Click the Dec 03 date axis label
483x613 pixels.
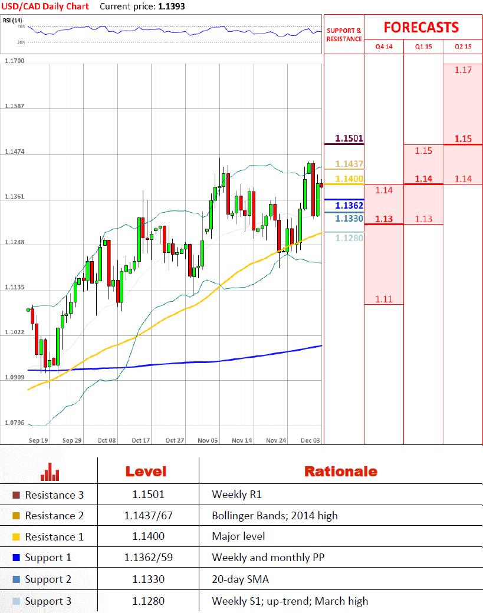tap(310, 440)
